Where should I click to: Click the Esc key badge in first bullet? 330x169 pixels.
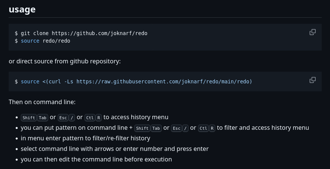[x=64, y=117]
